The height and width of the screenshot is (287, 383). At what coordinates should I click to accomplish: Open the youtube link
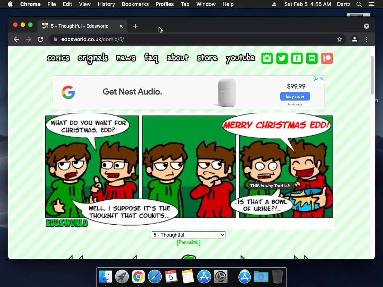click(240, 58)
